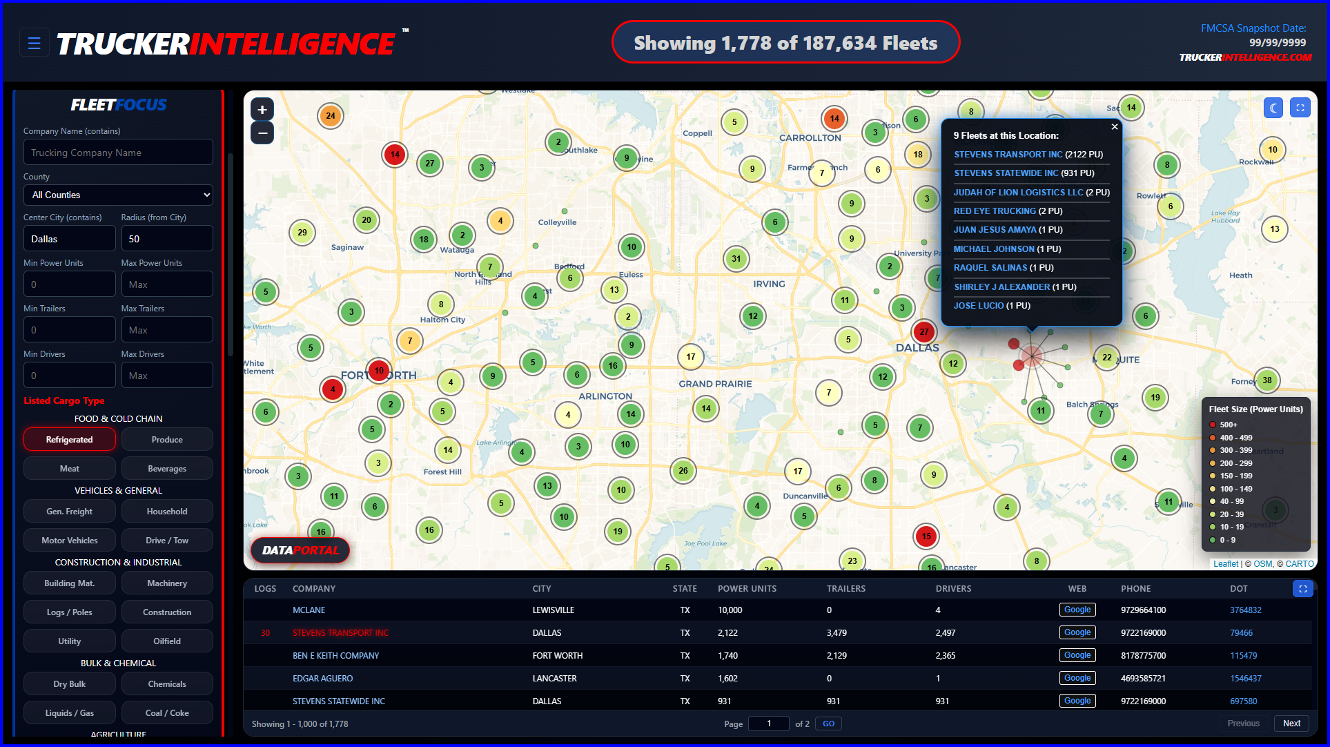Click the Google button for MCLANE
Viewport: 1330px width, 747px height.
click(1077, 609)
